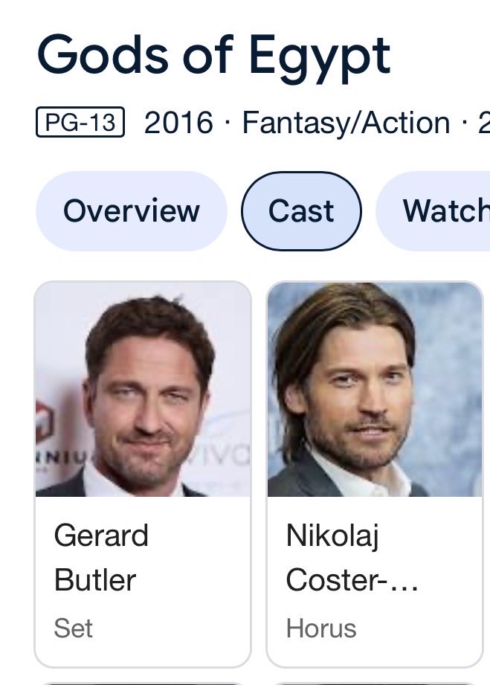Switch to the Overview tab
This screenshot has height=685, width=490.
[132, 211]
